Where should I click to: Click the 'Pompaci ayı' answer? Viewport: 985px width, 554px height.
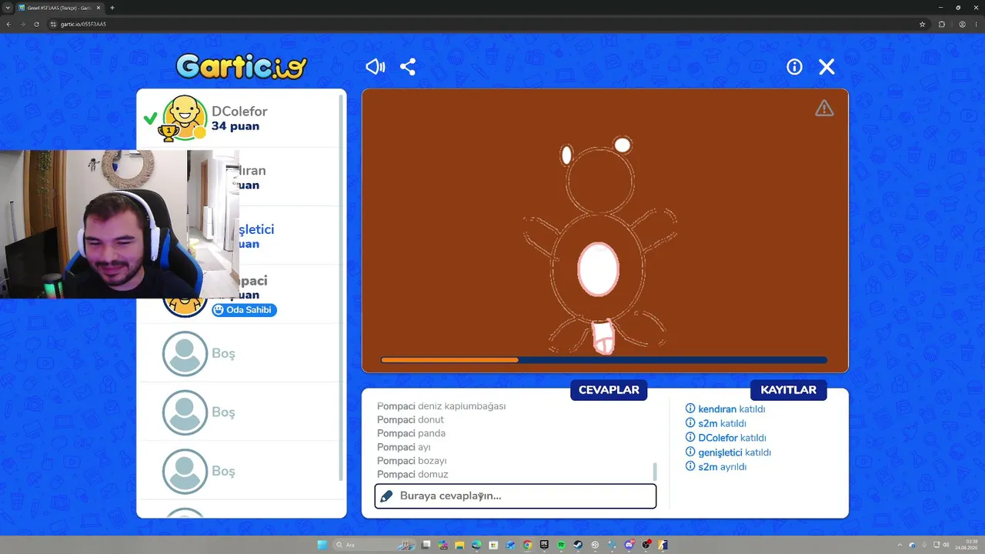point(404,447)
